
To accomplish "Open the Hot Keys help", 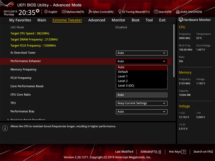I will 177,152.
